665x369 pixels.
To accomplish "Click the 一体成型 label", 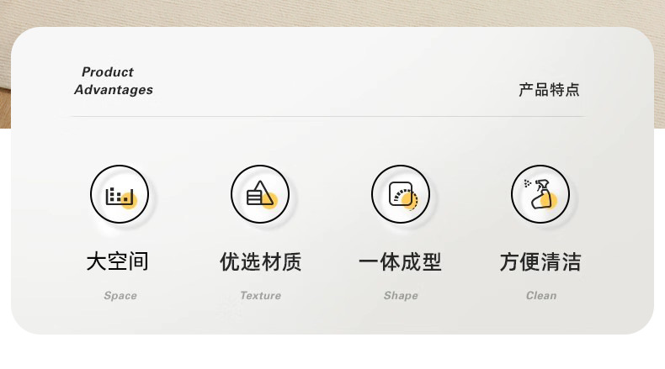I will click(x=401, y=261).
